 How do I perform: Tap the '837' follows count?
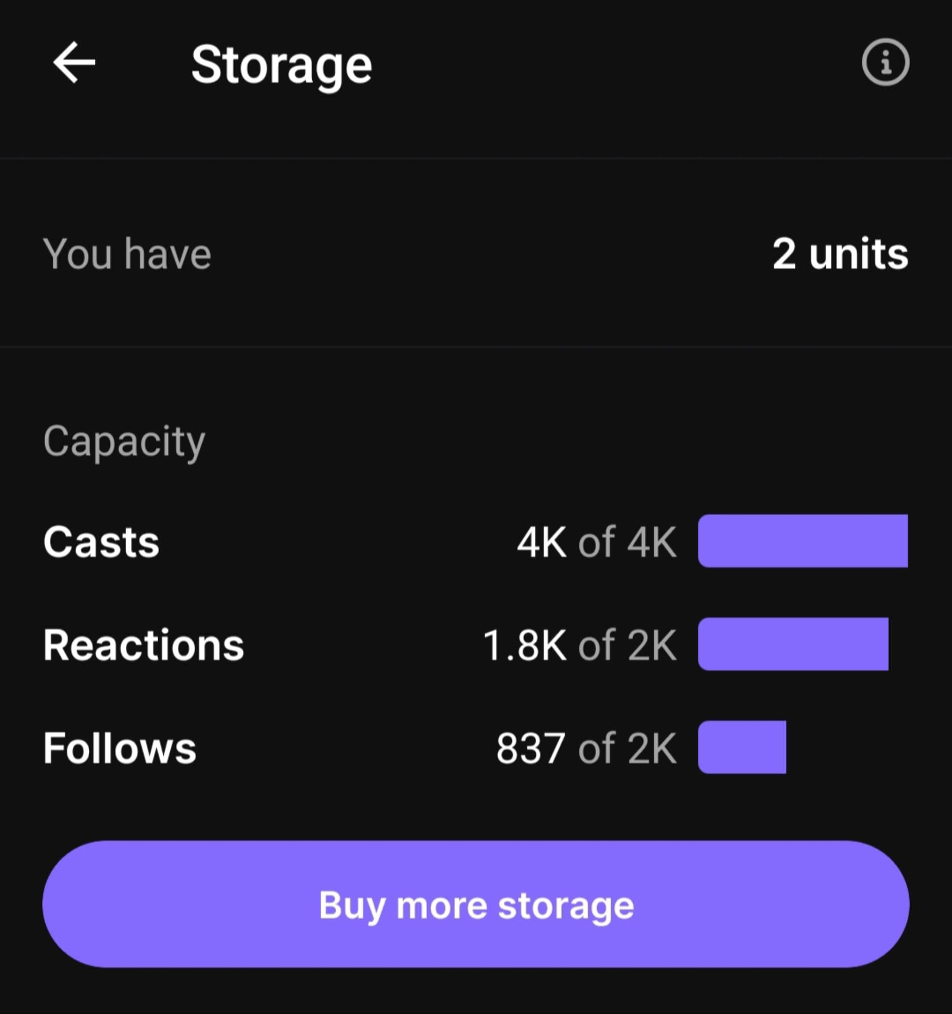pos(530,748)
